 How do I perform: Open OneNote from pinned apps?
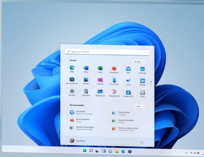(x=100, y=81)
